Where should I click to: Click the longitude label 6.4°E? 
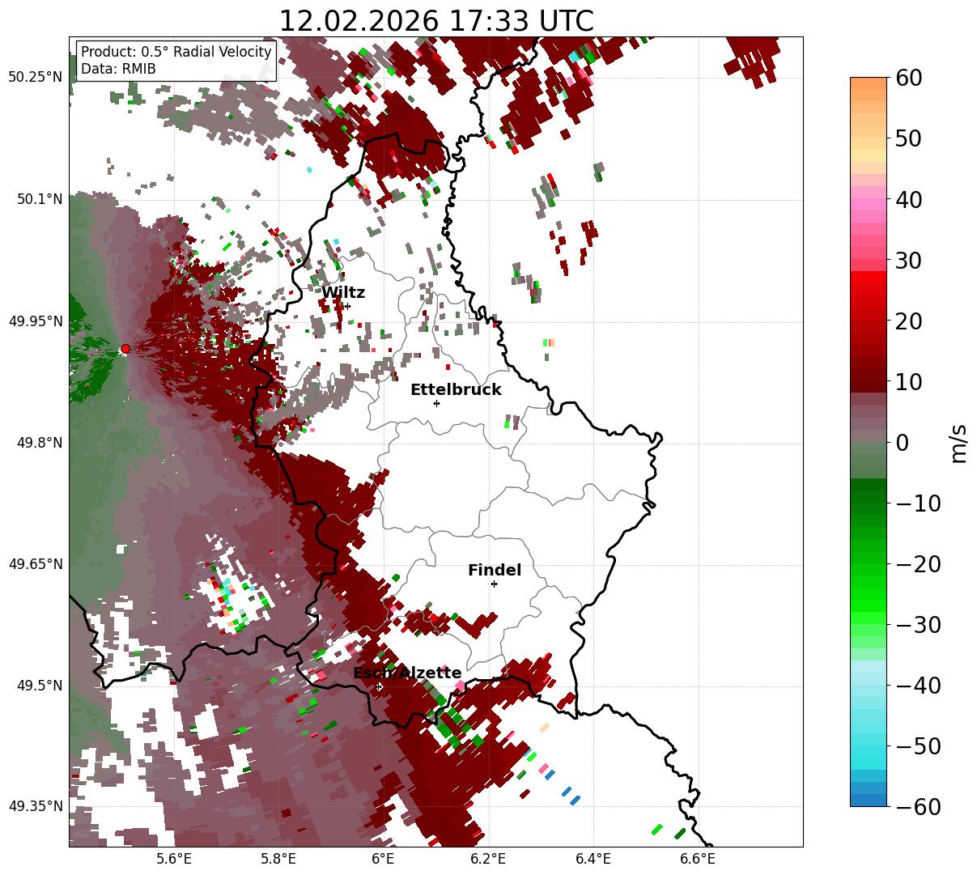point(593,859)
